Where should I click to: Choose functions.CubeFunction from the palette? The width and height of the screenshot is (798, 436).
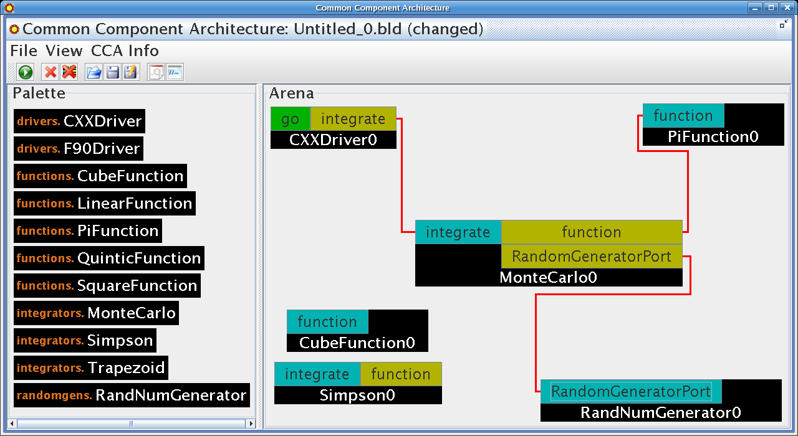point(100,176)
